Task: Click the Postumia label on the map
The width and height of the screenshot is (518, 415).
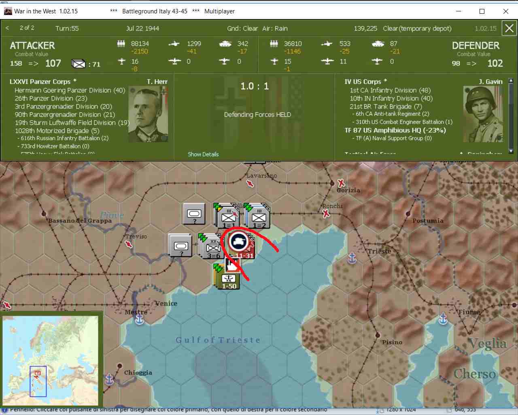Action: [x=428, y=221]
